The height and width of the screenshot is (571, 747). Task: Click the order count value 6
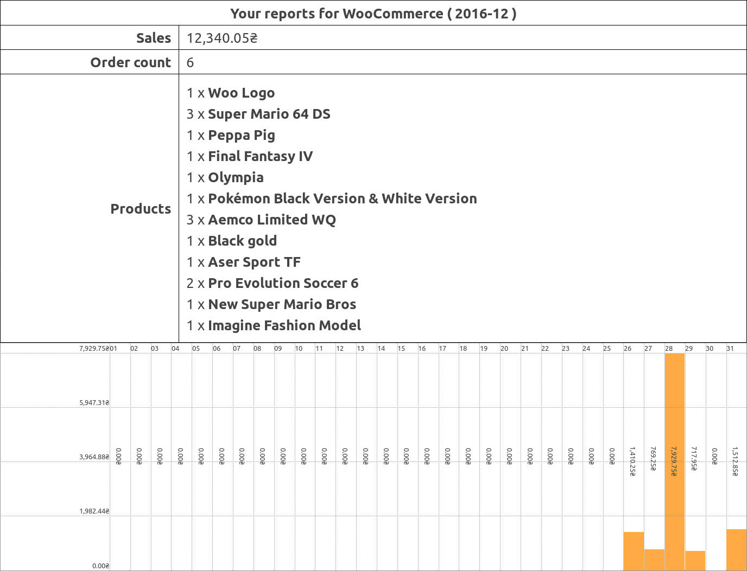coord(190,62)
